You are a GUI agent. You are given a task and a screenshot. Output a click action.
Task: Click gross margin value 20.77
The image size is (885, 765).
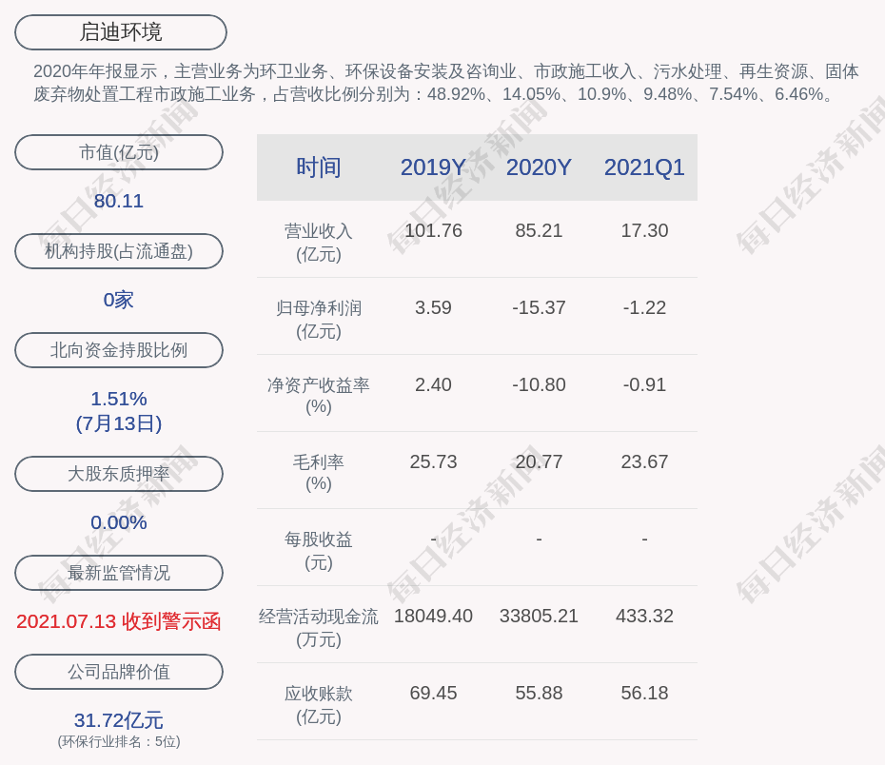tap(539, 462)
